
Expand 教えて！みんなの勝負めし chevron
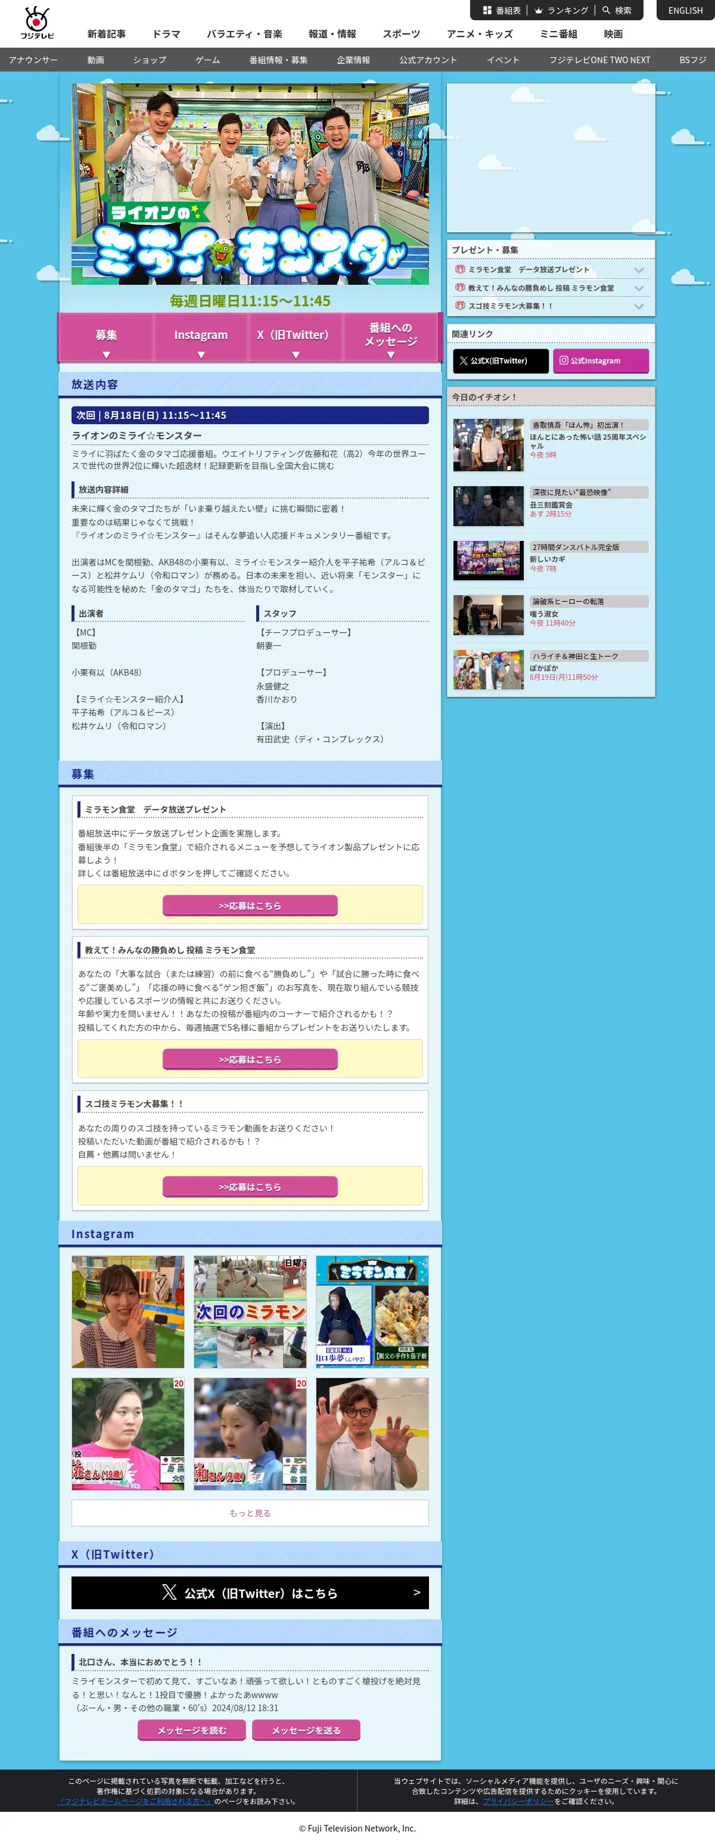[639, 288]
